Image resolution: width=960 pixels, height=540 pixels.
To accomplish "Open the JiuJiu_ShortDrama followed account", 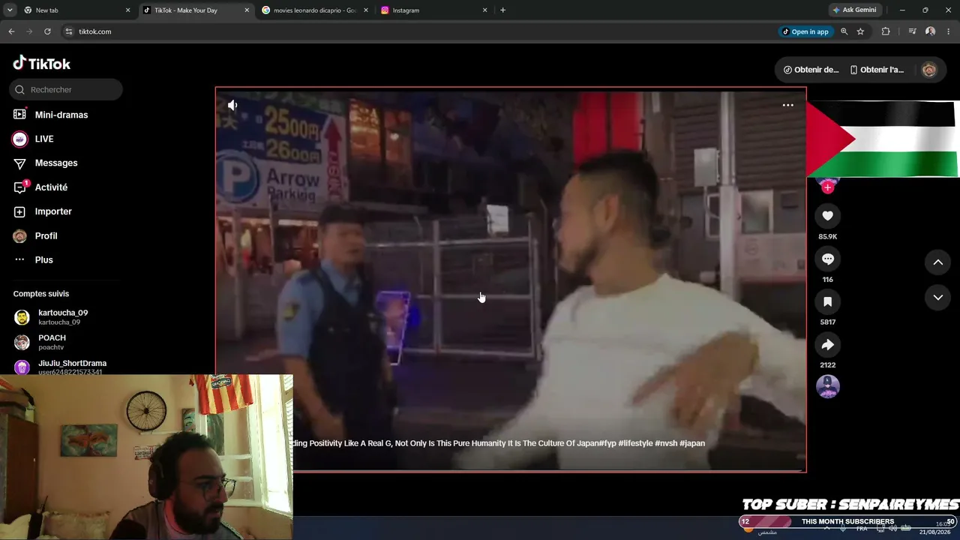I will tap(72, 367).
